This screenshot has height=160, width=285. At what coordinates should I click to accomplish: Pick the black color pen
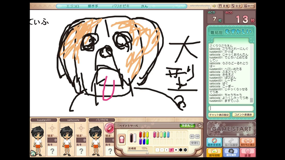pyautogui.click(x=131, y=138)
